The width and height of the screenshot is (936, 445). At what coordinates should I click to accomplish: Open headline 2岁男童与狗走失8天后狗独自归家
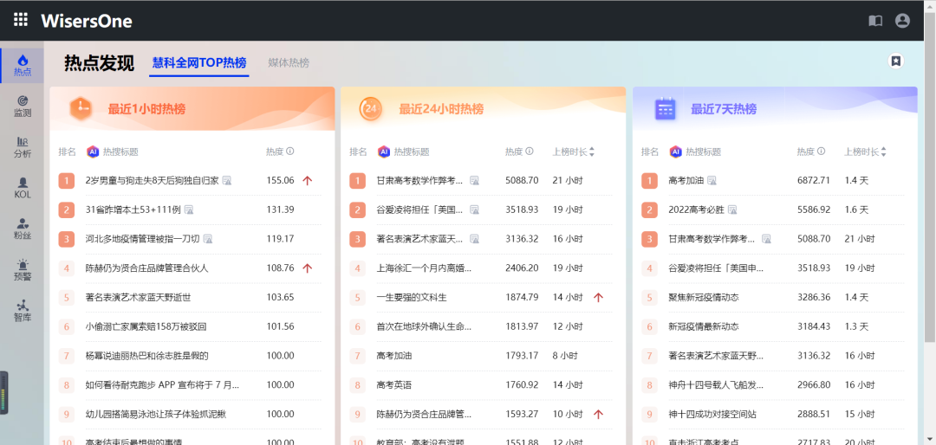tap(152, 181)
